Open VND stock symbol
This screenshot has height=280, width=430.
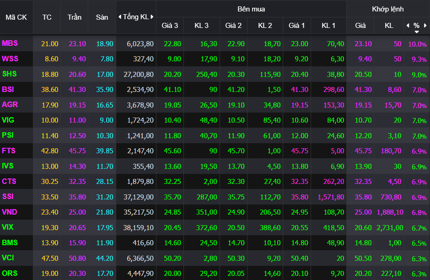click(10, 212)
